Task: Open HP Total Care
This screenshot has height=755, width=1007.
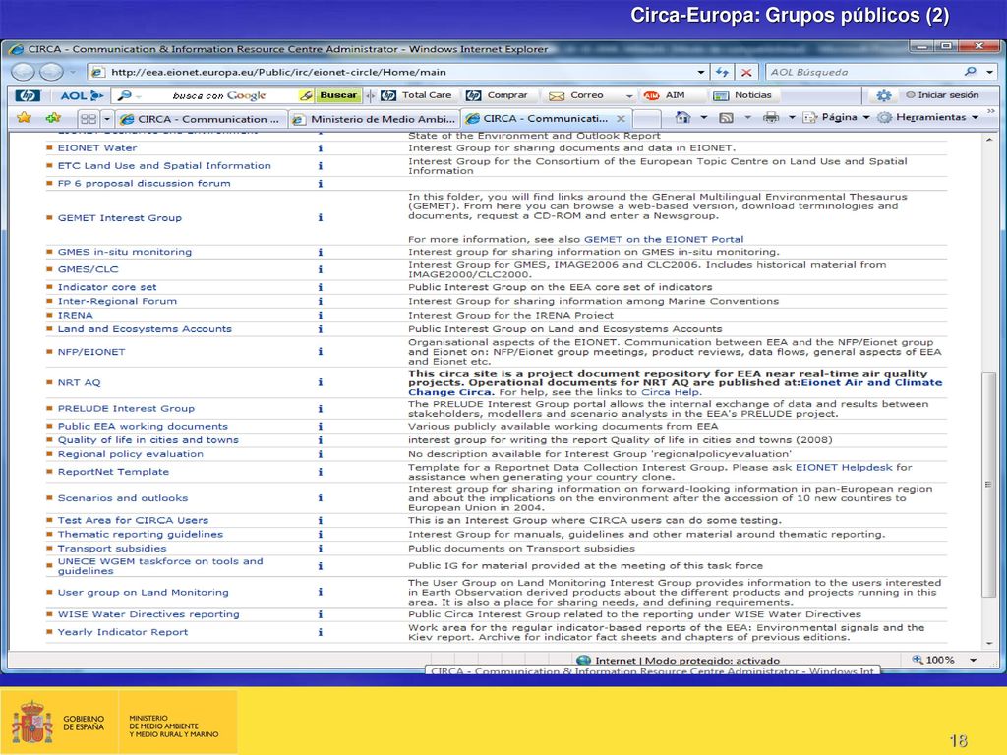Action: coord(416,95)
